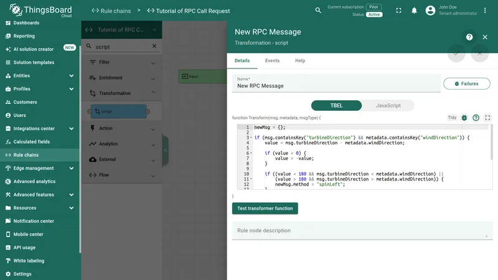Expand the External node group
This screenshot has height=280, width=498.
click(121, 160)
